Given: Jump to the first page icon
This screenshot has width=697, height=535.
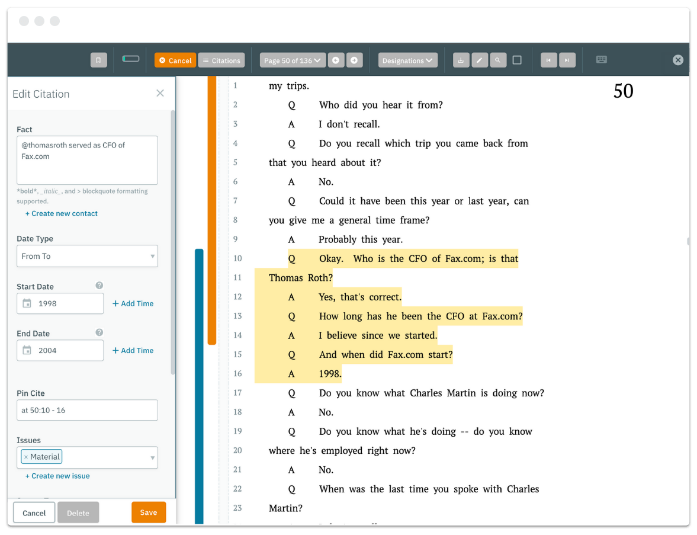Looking at the screenshot, I should (548, 60).
